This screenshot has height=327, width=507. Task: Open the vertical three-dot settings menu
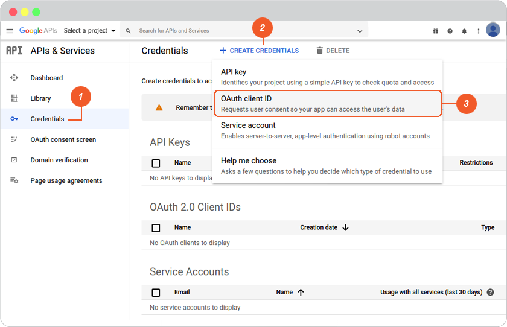coord(478,31)
